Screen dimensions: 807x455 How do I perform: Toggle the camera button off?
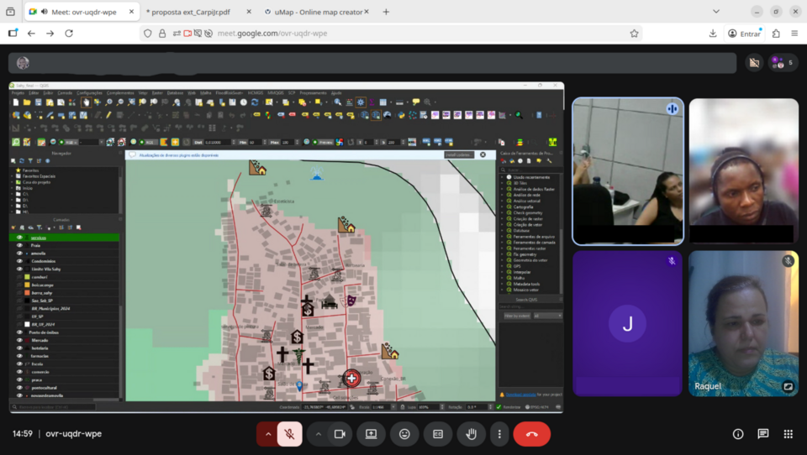click(340, 434)
